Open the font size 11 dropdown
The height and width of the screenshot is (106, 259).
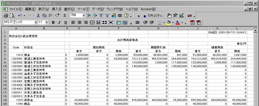point(47,23)
